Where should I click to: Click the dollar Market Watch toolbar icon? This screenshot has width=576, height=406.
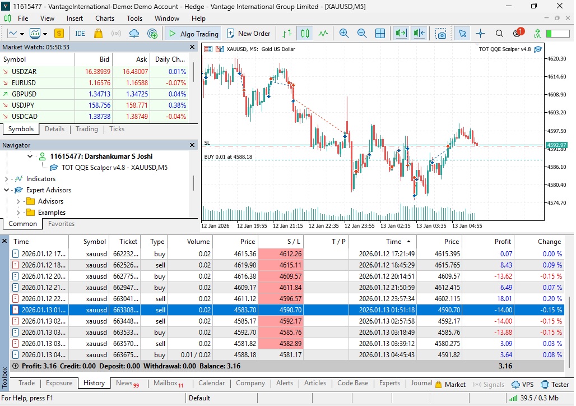point(59,34)
